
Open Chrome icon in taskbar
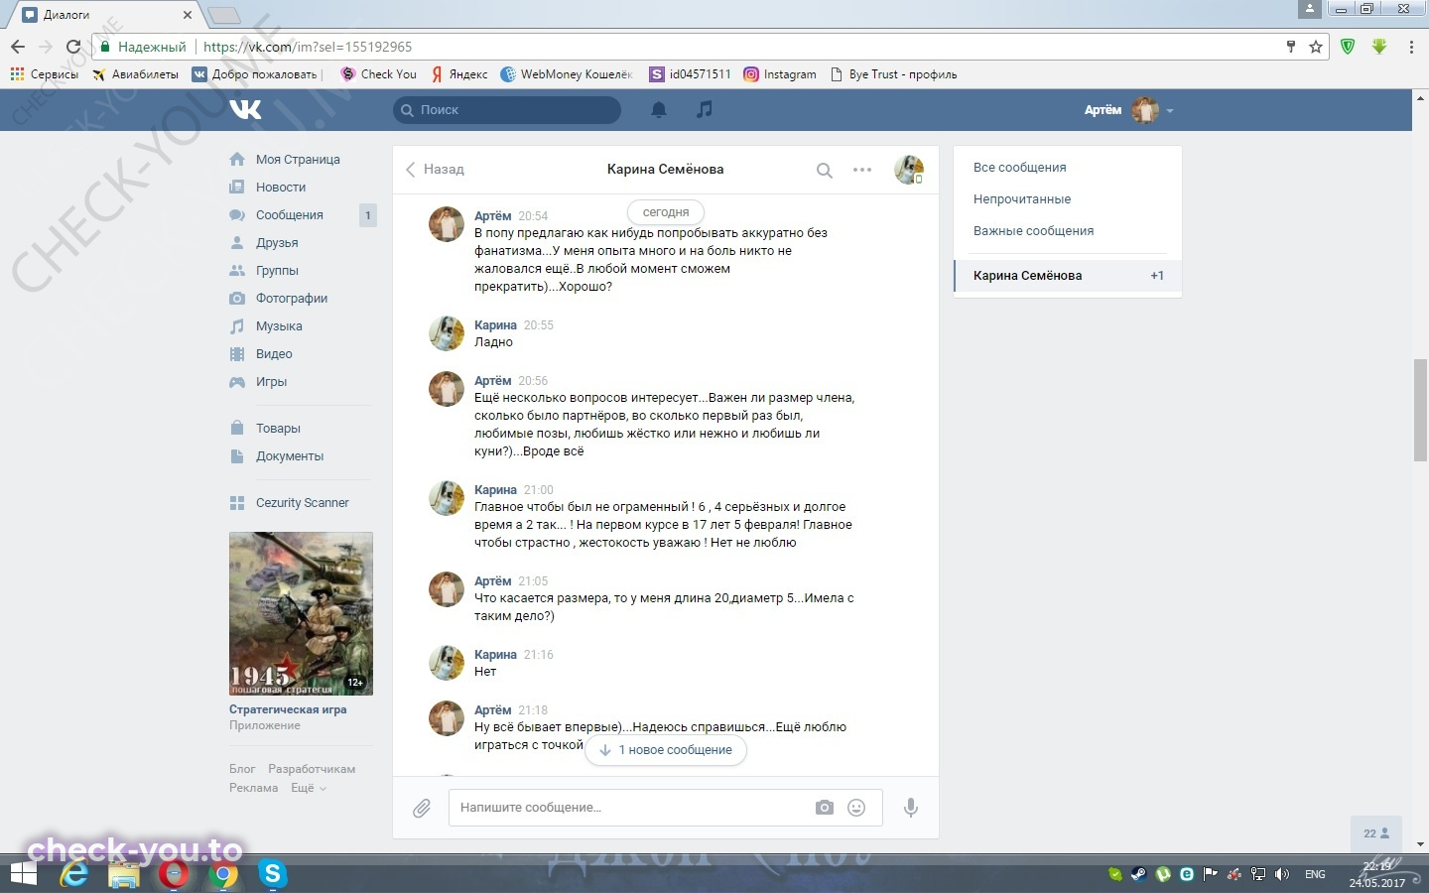pos(224,874)
